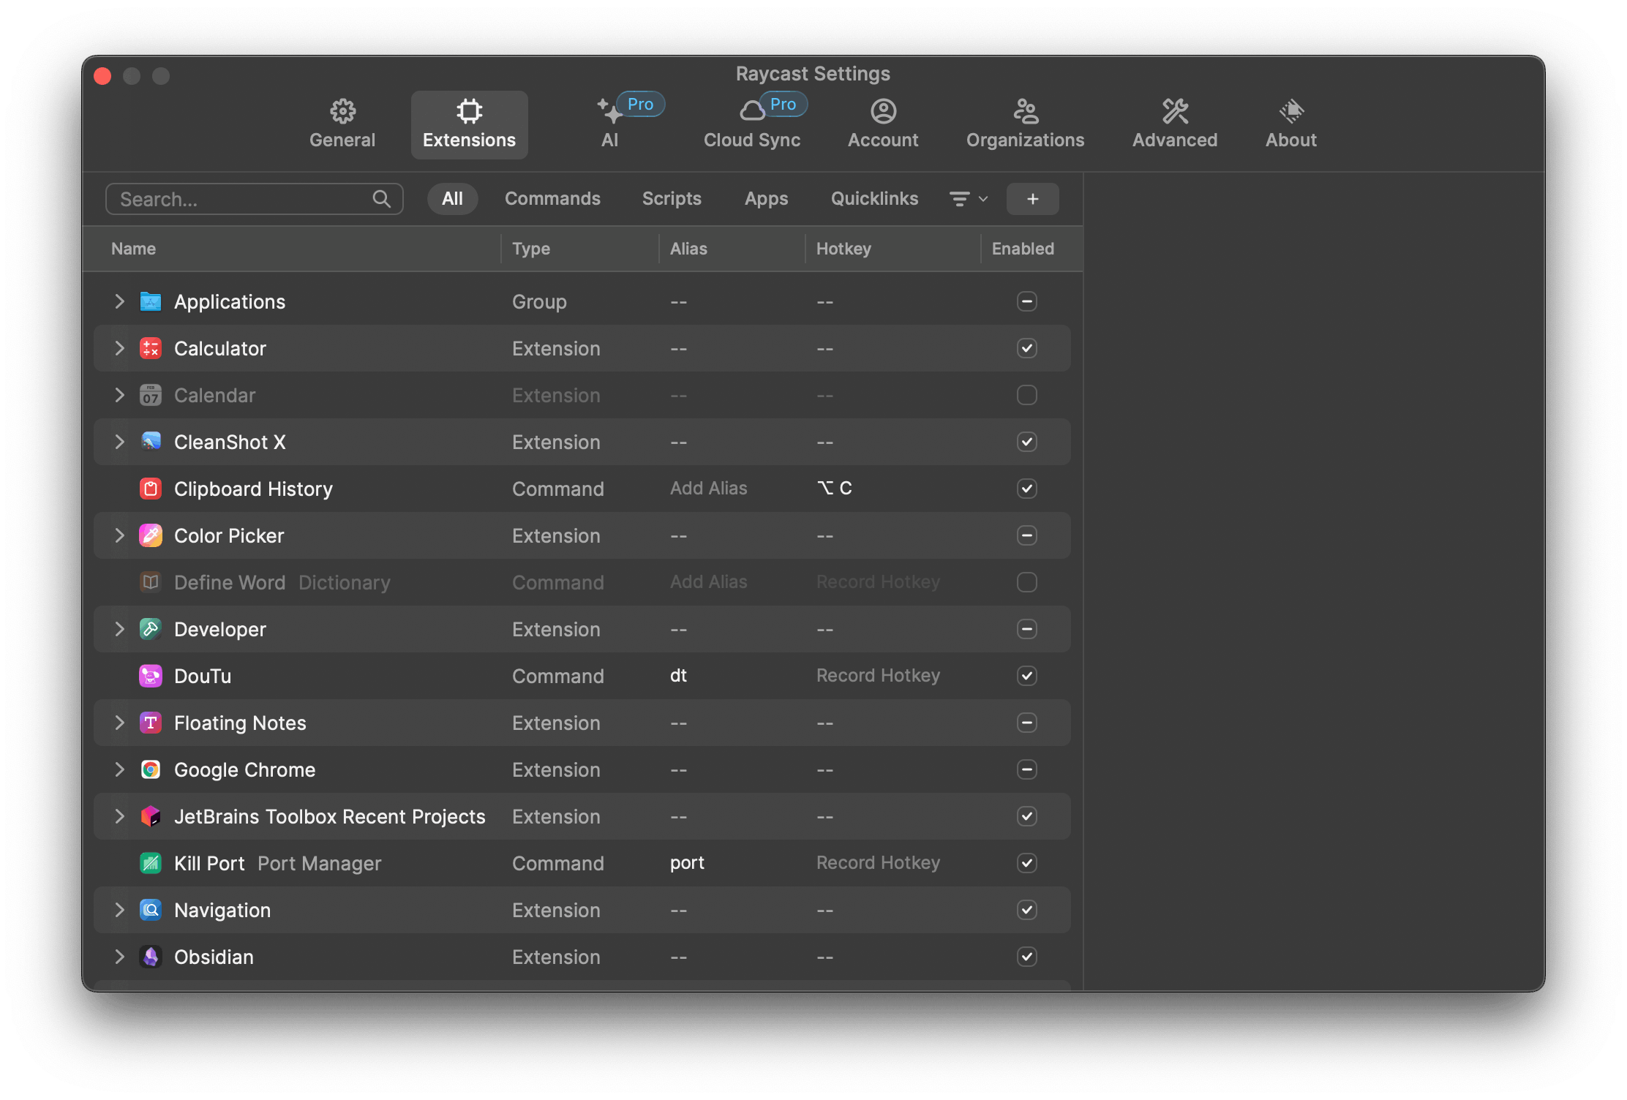This screenshot has width=1627, height=1100.
Task: Click the CleanShot X icon
Action: click(x=151, y=442)
